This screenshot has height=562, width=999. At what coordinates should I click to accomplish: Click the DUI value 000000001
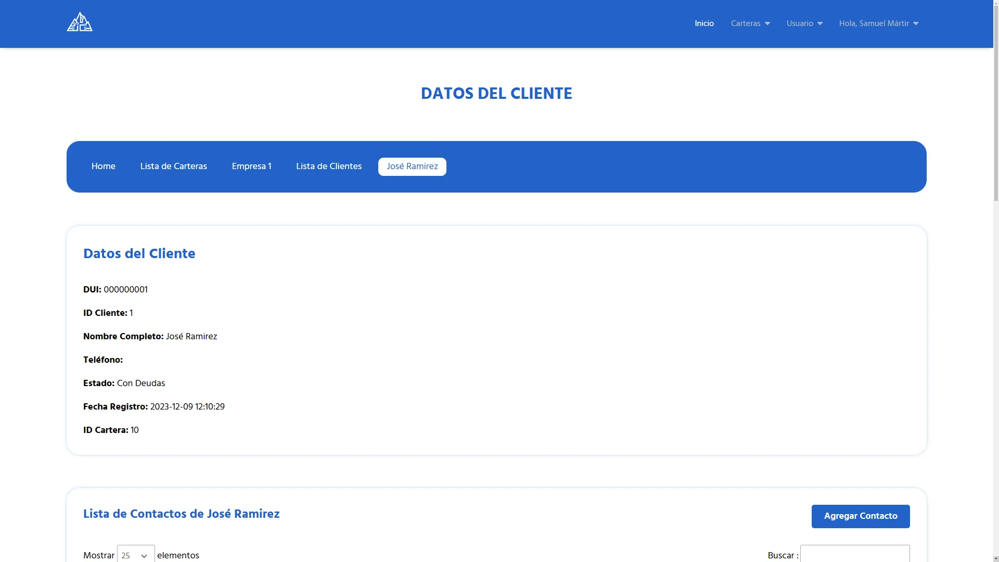(125, 290)
